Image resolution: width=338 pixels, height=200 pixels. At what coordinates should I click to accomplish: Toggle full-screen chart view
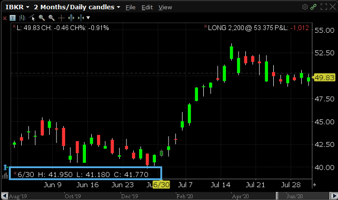tap(324, 7)
